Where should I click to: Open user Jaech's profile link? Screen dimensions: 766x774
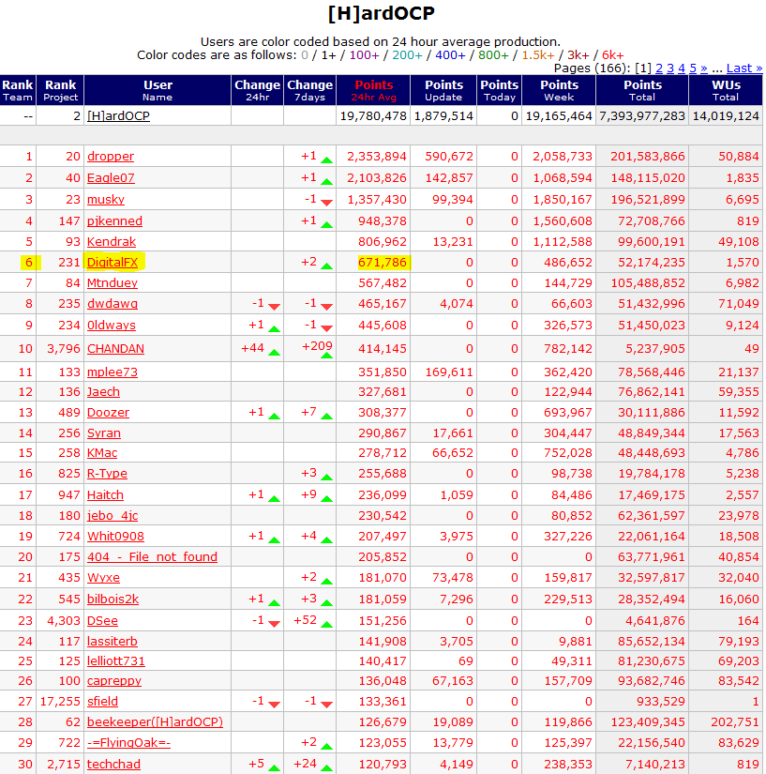[103, 392]
